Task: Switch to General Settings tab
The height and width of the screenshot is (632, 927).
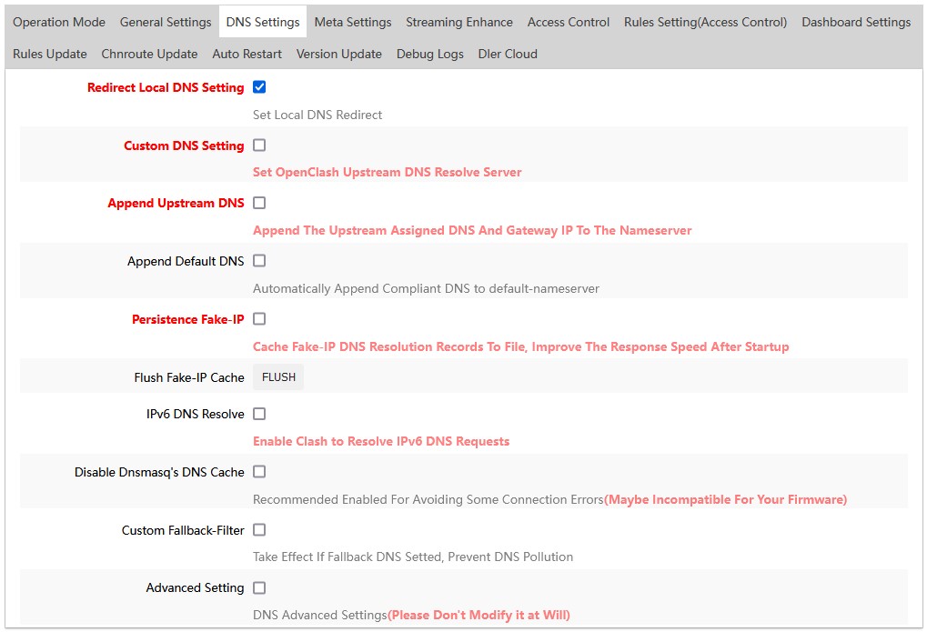Action: tap(166, 22)
